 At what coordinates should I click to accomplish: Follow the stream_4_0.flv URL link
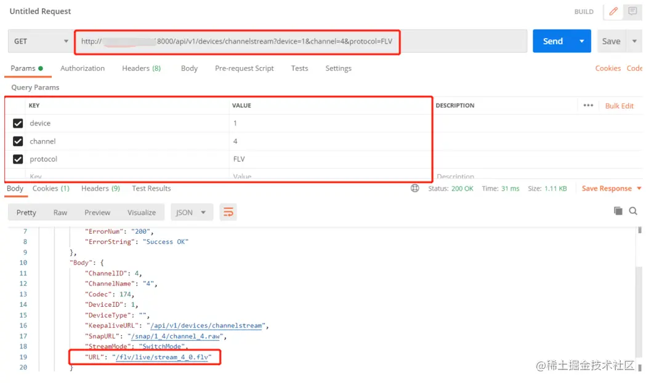coord(162,357)
